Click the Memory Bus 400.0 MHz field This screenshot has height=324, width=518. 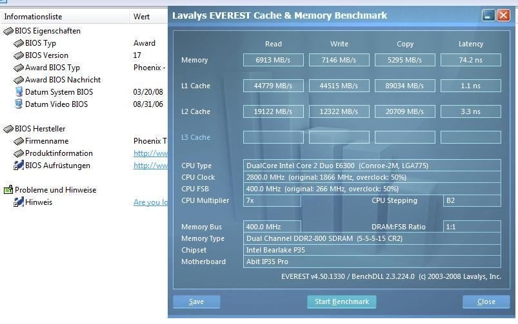click(272, 227)
